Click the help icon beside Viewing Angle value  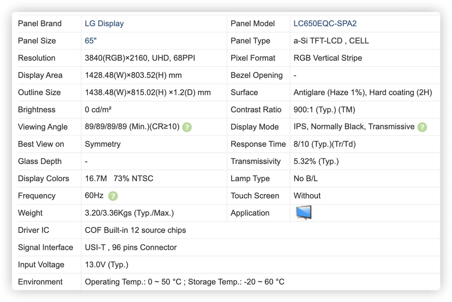[187, 127]
